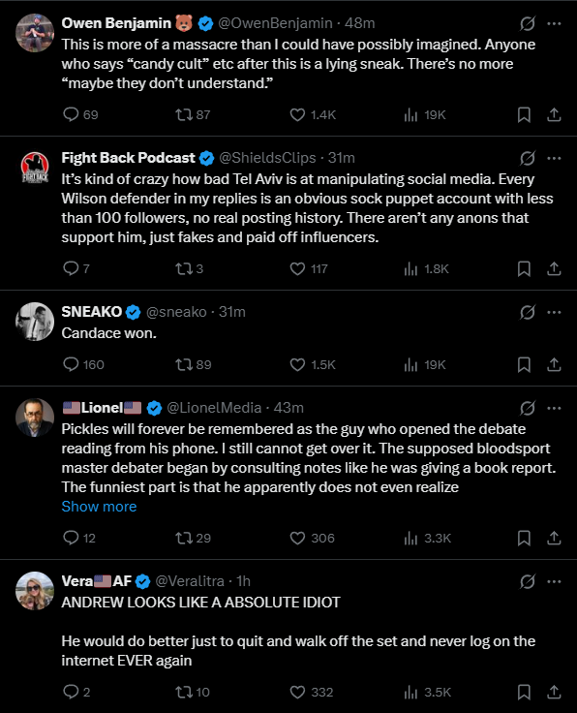Open @LionelMedia handle link
Screen dimensions: 577x713
(x=214, y=408)
